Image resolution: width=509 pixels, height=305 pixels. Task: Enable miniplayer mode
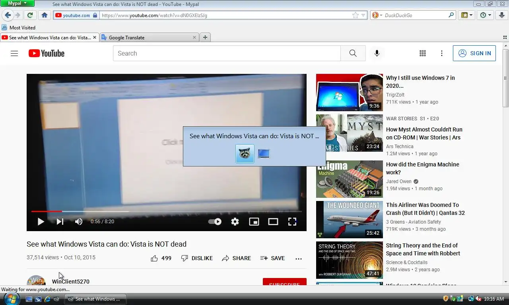254,222
